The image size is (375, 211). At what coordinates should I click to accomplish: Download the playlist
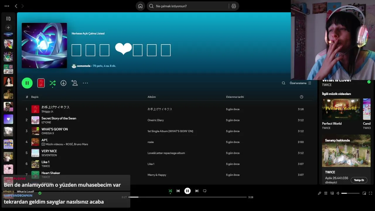(63, 83)
